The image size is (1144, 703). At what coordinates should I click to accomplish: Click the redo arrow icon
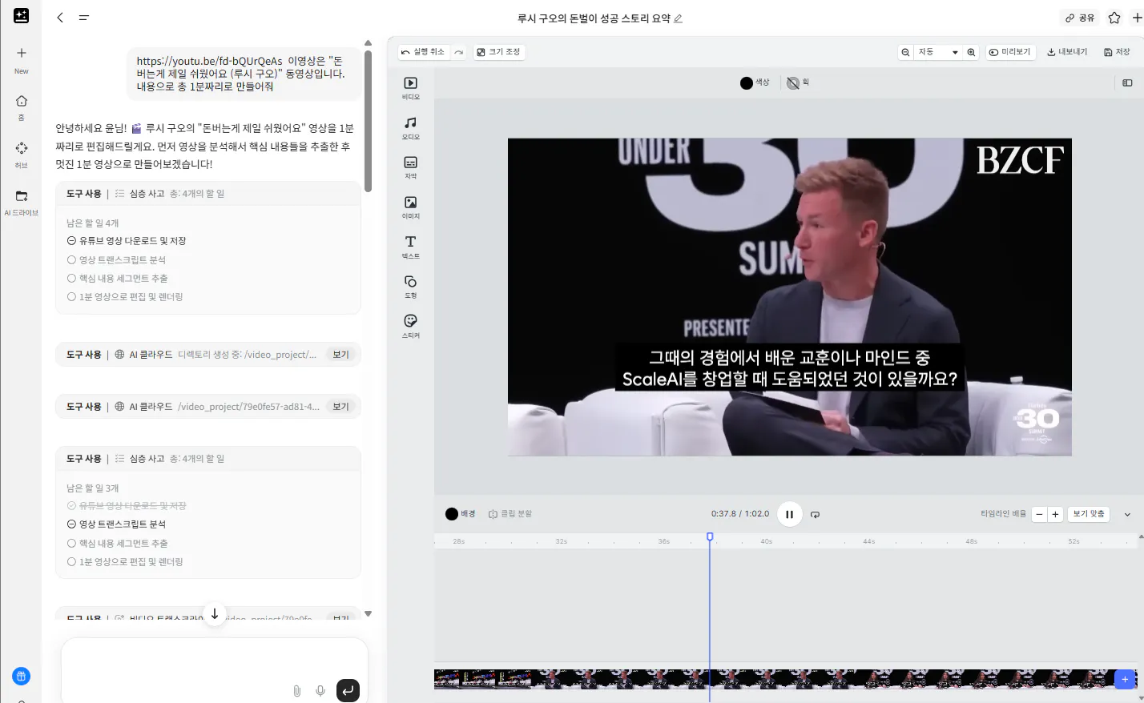[459, 52]
